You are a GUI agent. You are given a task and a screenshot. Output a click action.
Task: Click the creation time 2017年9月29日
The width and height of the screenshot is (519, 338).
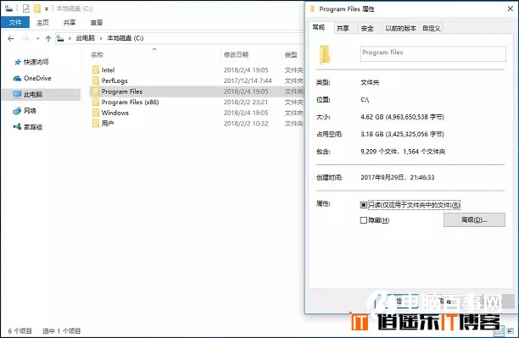point(398,177)
